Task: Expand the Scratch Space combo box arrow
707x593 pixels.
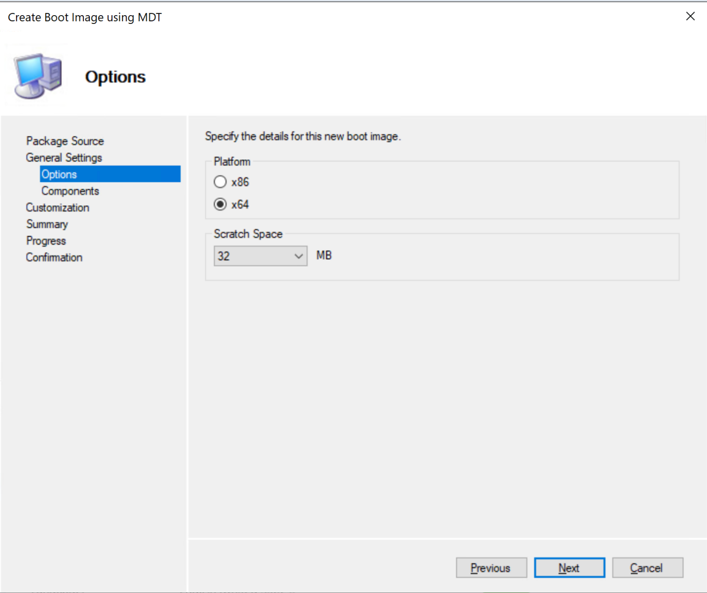Action: [298, 256]
